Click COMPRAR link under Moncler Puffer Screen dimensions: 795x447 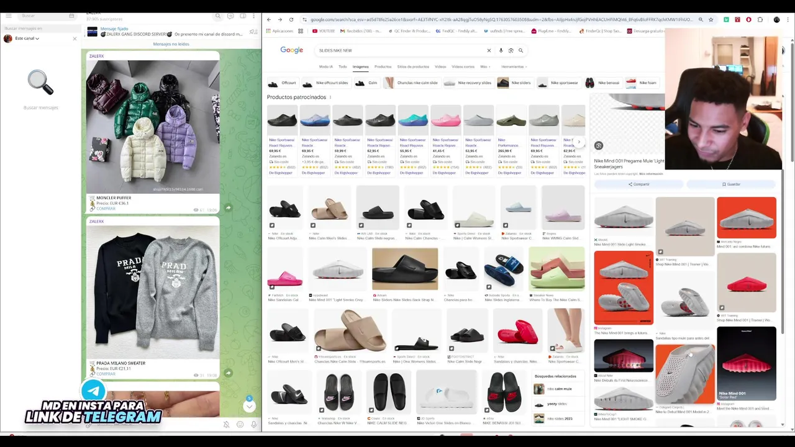(x=106, y=209)
